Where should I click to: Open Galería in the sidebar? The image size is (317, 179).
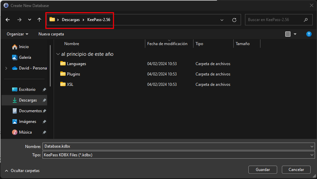(25, 57)
